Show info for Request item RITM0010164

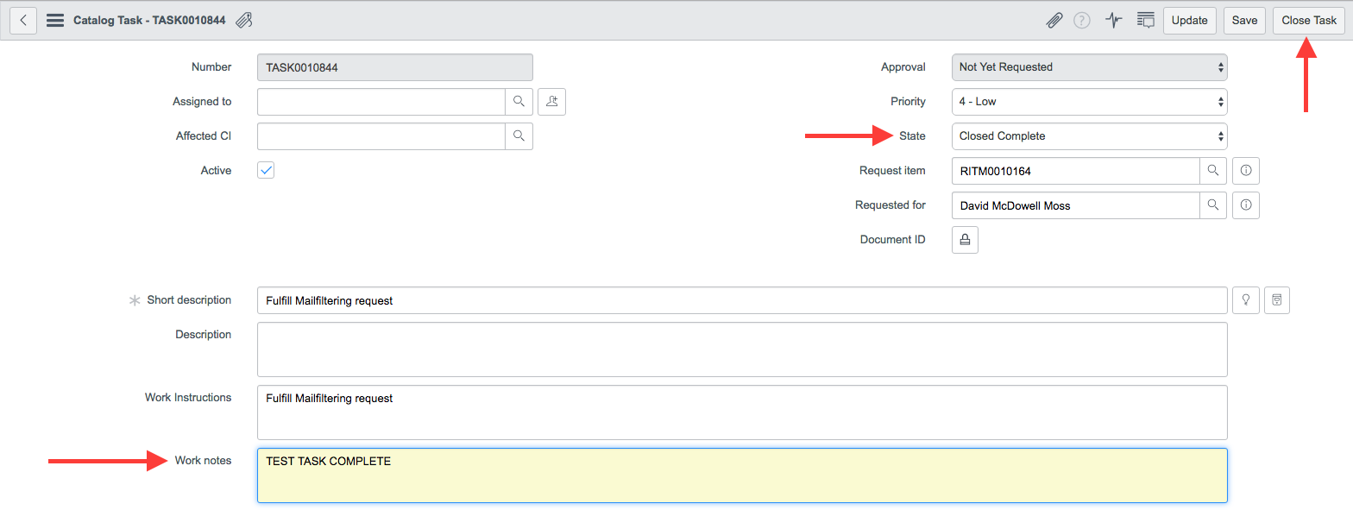tap(1246, 171)
